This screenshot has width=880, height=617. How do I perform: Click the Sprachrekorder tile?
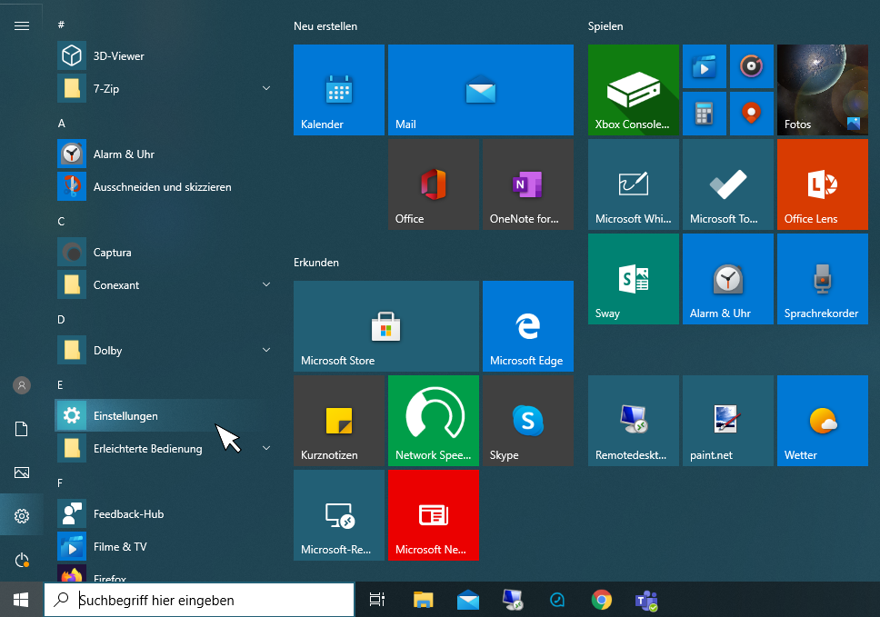(822, 279)
